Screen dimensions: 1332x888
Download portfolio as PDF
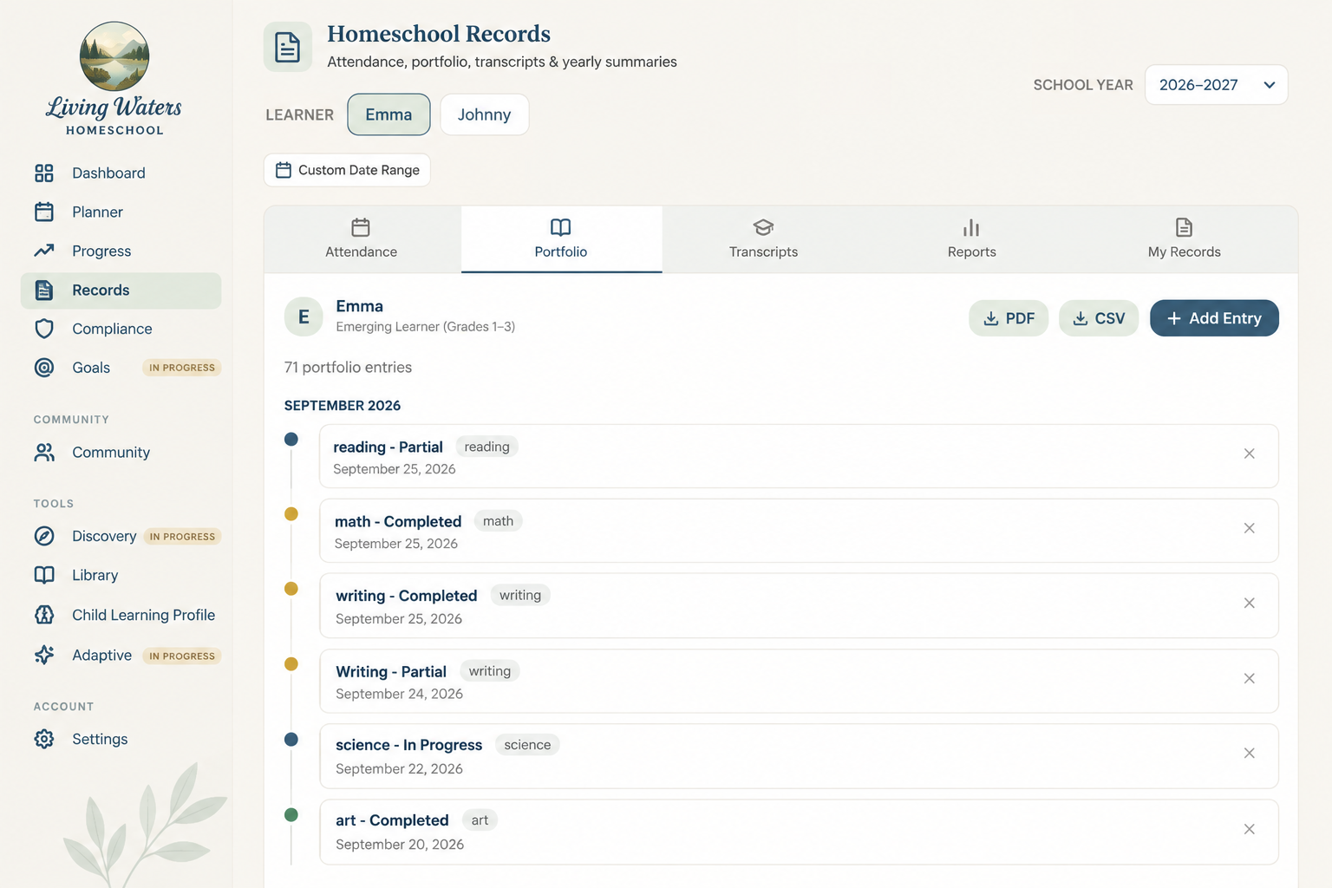[1009, 318]
